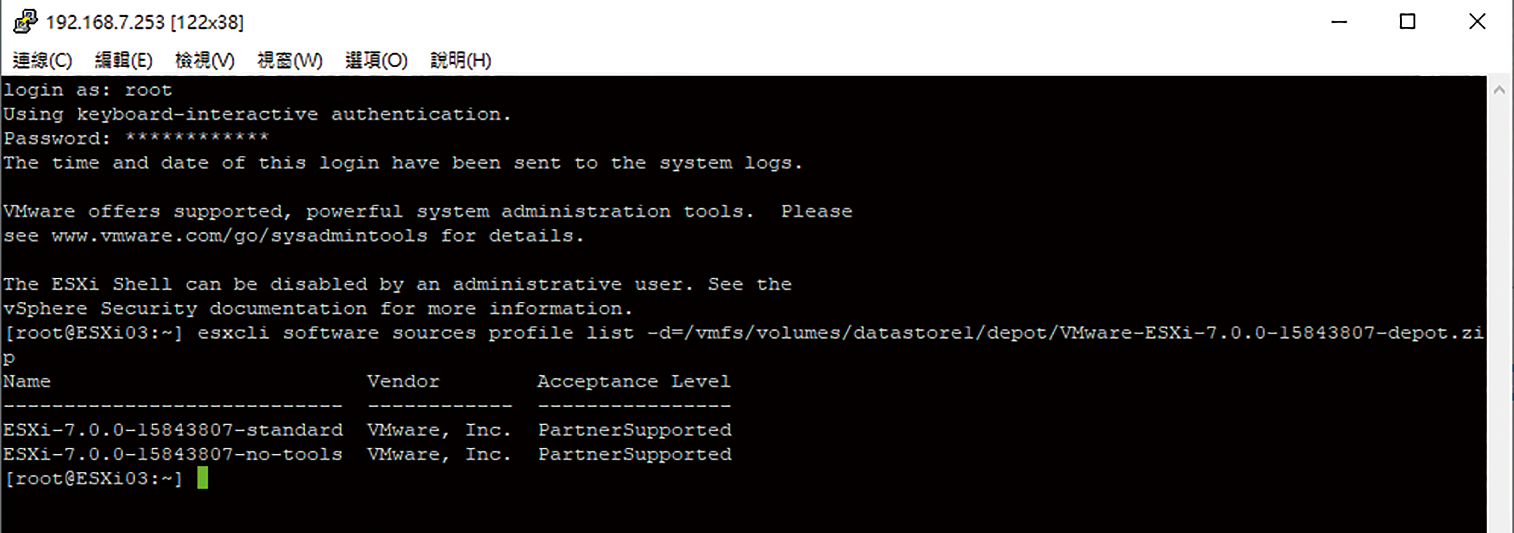The height and width of the screenshot is (533, 1514).
Task: Click the www.vmware.com/go/sysadmintools URL text
Action: (239, 236)
